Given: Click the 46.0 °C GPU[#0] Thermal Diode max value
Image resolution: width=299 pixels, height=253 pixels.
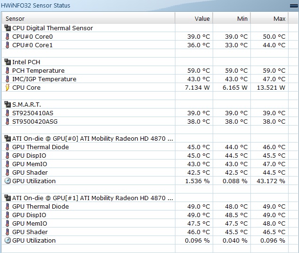Looking at the screenshot, I should [x=274, y=147].
